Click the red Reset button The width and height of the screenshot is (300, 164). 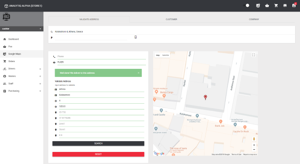tap(99, 154)
